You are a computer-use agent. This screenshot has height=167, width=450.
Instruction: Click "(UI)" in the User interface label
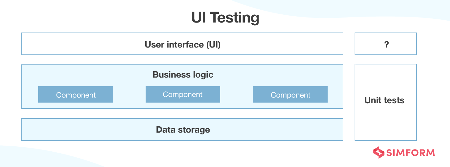coord(213,45)
